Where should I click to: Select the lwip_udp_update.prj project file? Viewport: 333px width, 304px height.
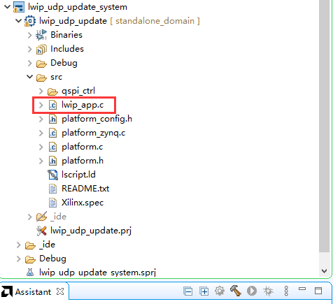click(91, 231)
